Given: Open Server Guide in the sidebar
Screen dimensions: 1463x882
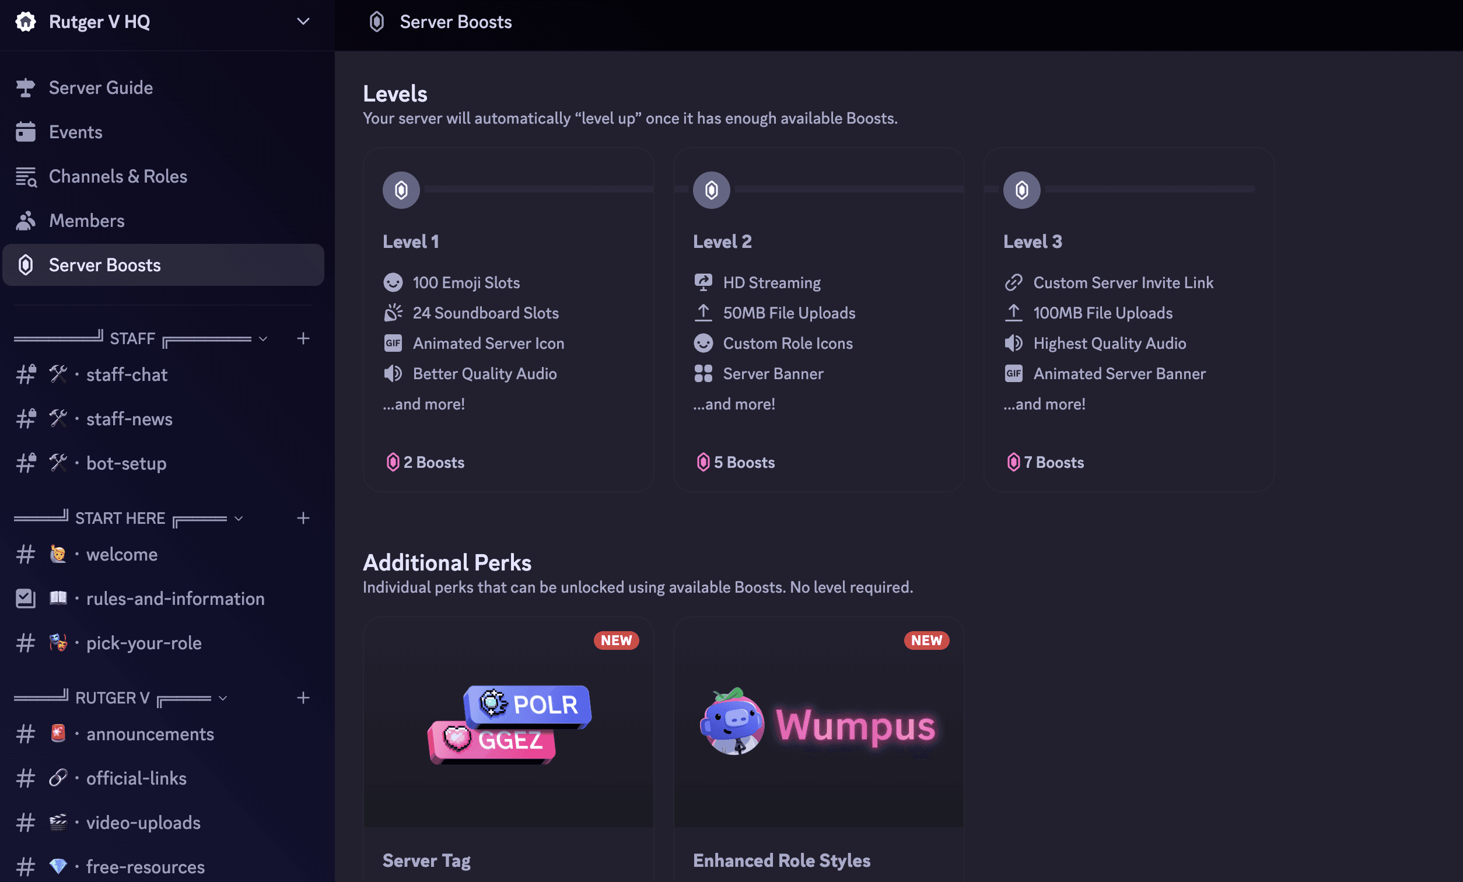Looking at the screenshot, I should [x=163, y=87].
